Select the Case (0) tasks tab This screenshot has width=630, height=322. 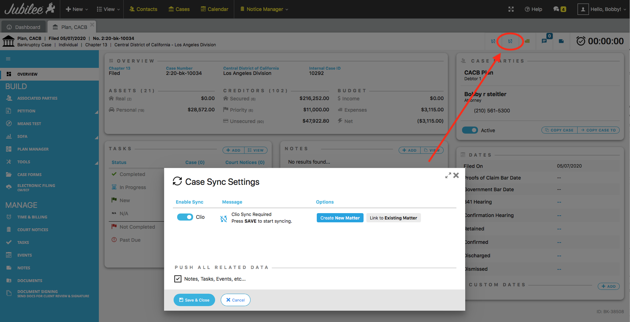click(195, 162)
